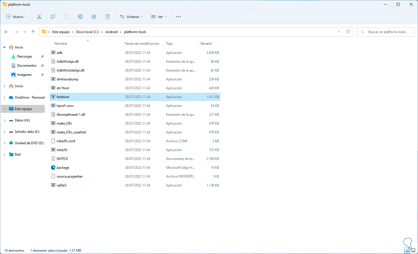418x254 pixels.
Task: Navigate to Disco local (C:) breadcrumb
Action: click(x=87, y=32)
